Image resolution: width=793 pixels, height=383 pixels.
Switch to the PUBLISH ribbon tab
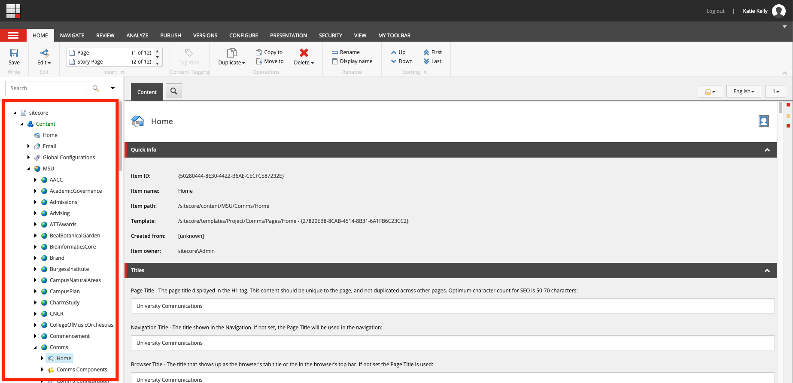pos(170,35)
